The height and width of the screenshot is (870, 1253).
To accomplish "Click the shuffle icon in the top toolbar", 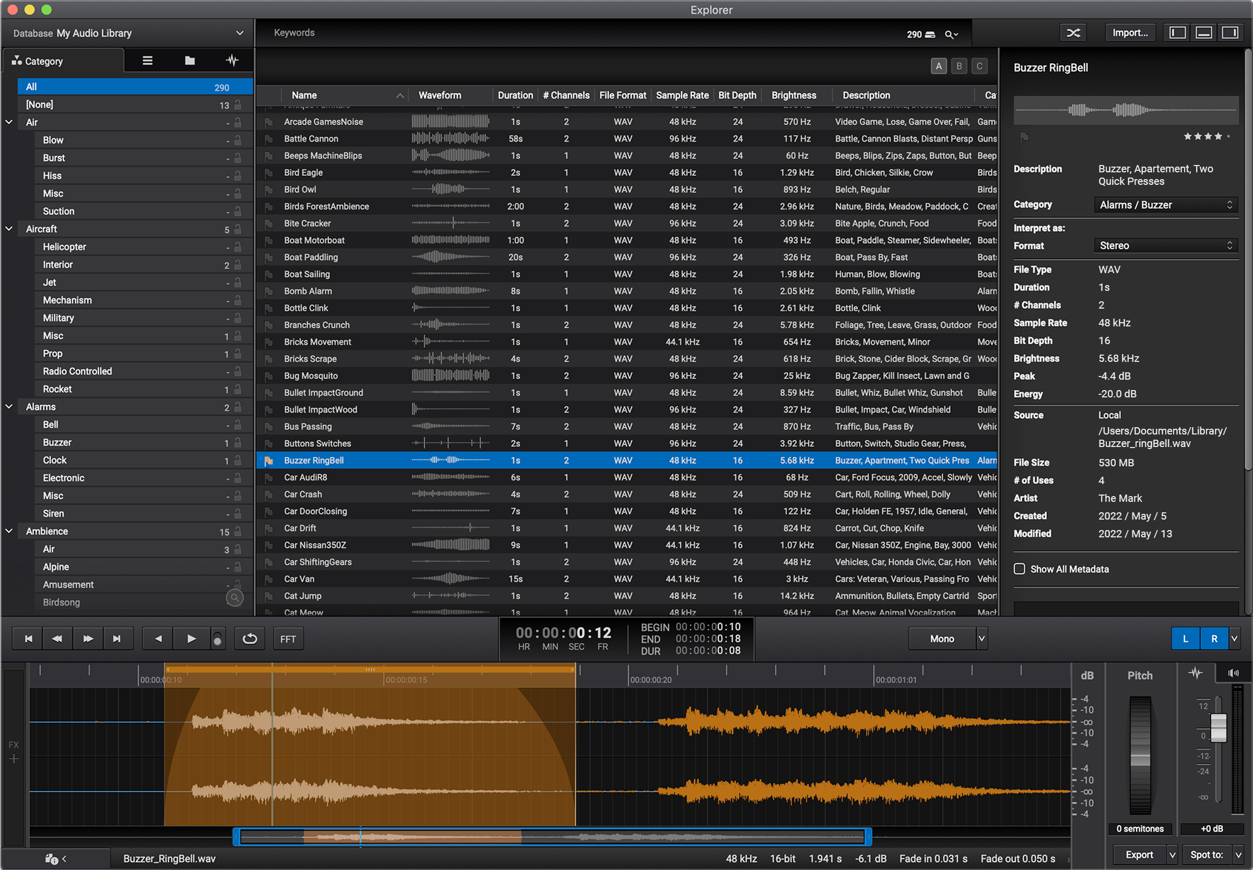I will pyautogui.click(x=1072, y=32).
